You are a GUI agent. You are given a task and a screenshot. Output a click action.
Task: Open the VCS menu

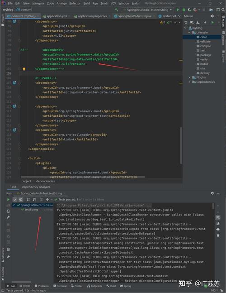[x=113, y=3]
